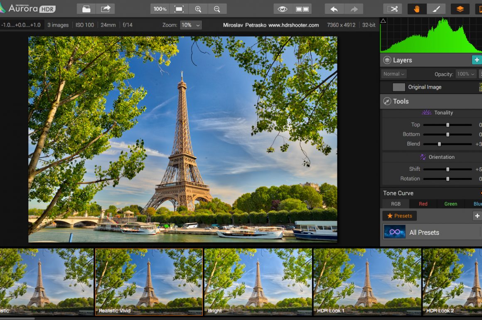
Task: Switch to the Blue channel tab
Action: click(477, 204)
